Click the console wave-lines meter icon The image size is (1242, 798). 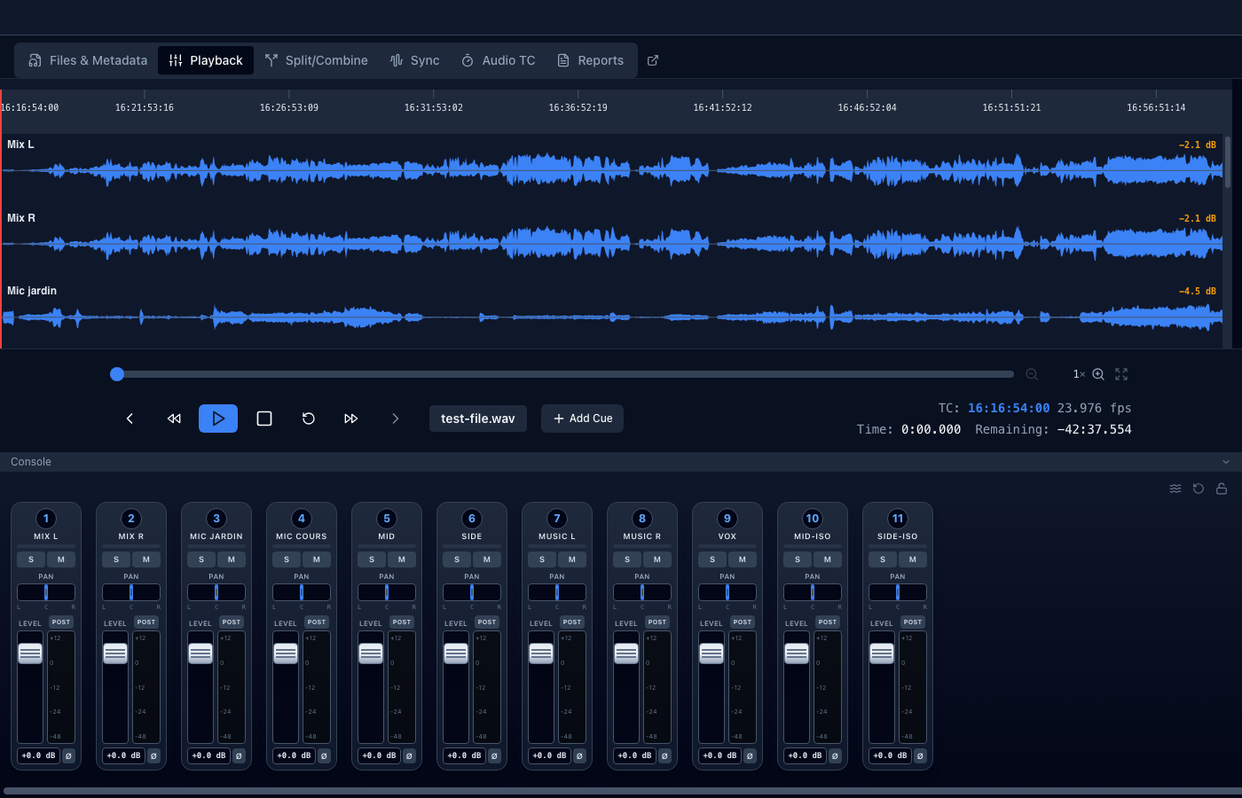coord(1175,489)
